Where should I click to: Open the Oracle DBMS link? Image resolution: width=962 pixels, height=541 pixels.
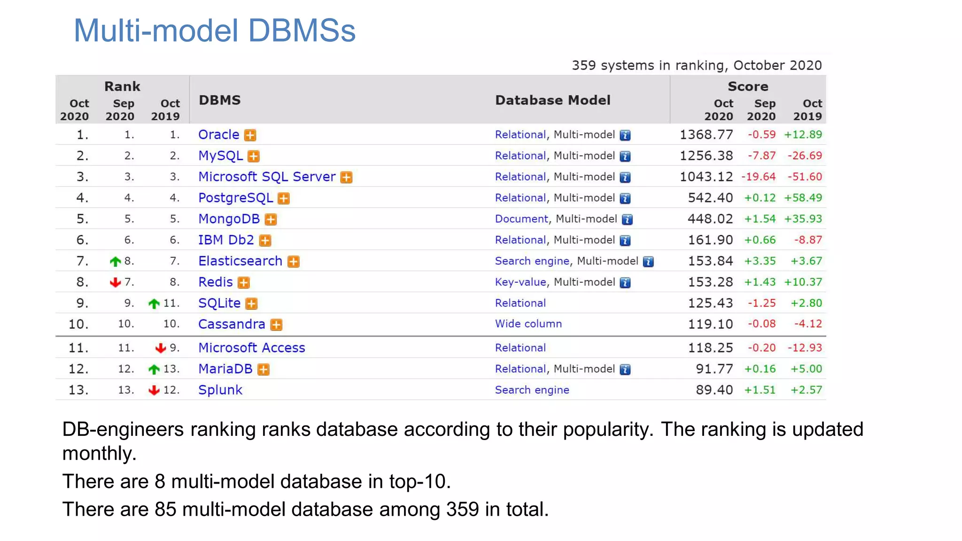pyautogui.click(x=218, y=135)
